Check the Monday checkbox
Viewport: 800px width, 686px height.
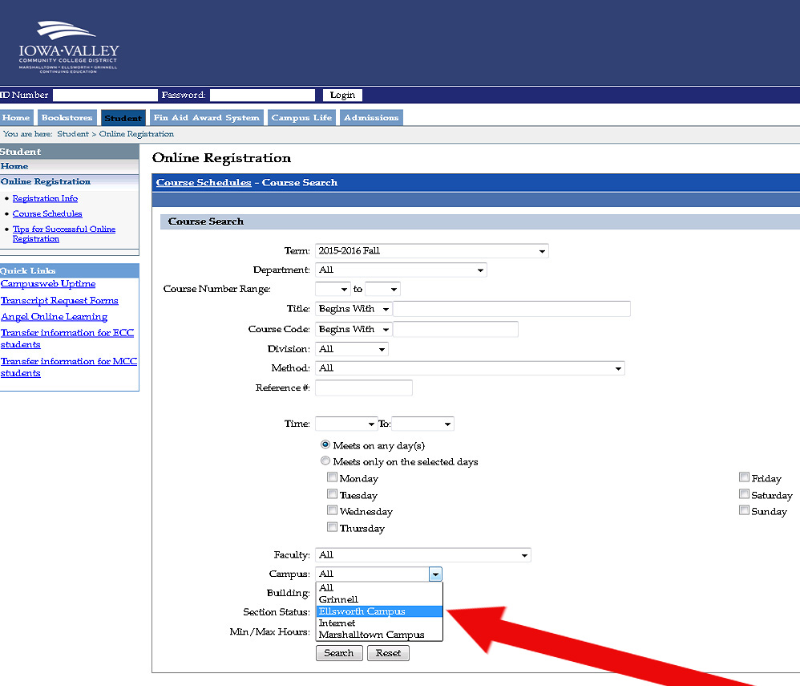click(332, 477)
